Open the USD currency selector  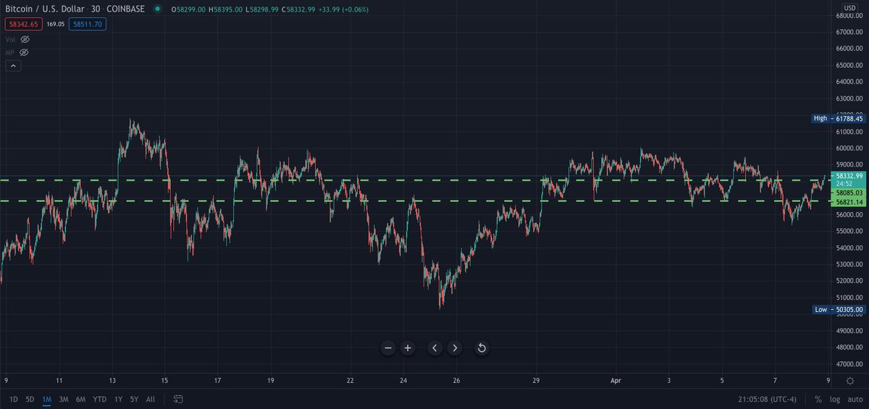(x=849, y=9)
